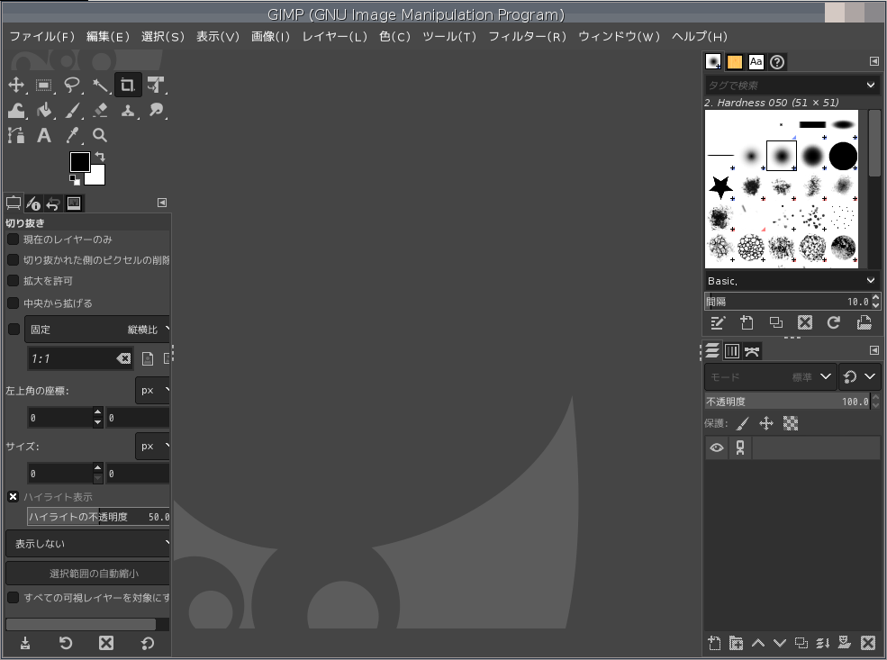Enable 現在のレイヤーのみ checkbox
The width and height of the screenshot is (887, 660).
13,240
